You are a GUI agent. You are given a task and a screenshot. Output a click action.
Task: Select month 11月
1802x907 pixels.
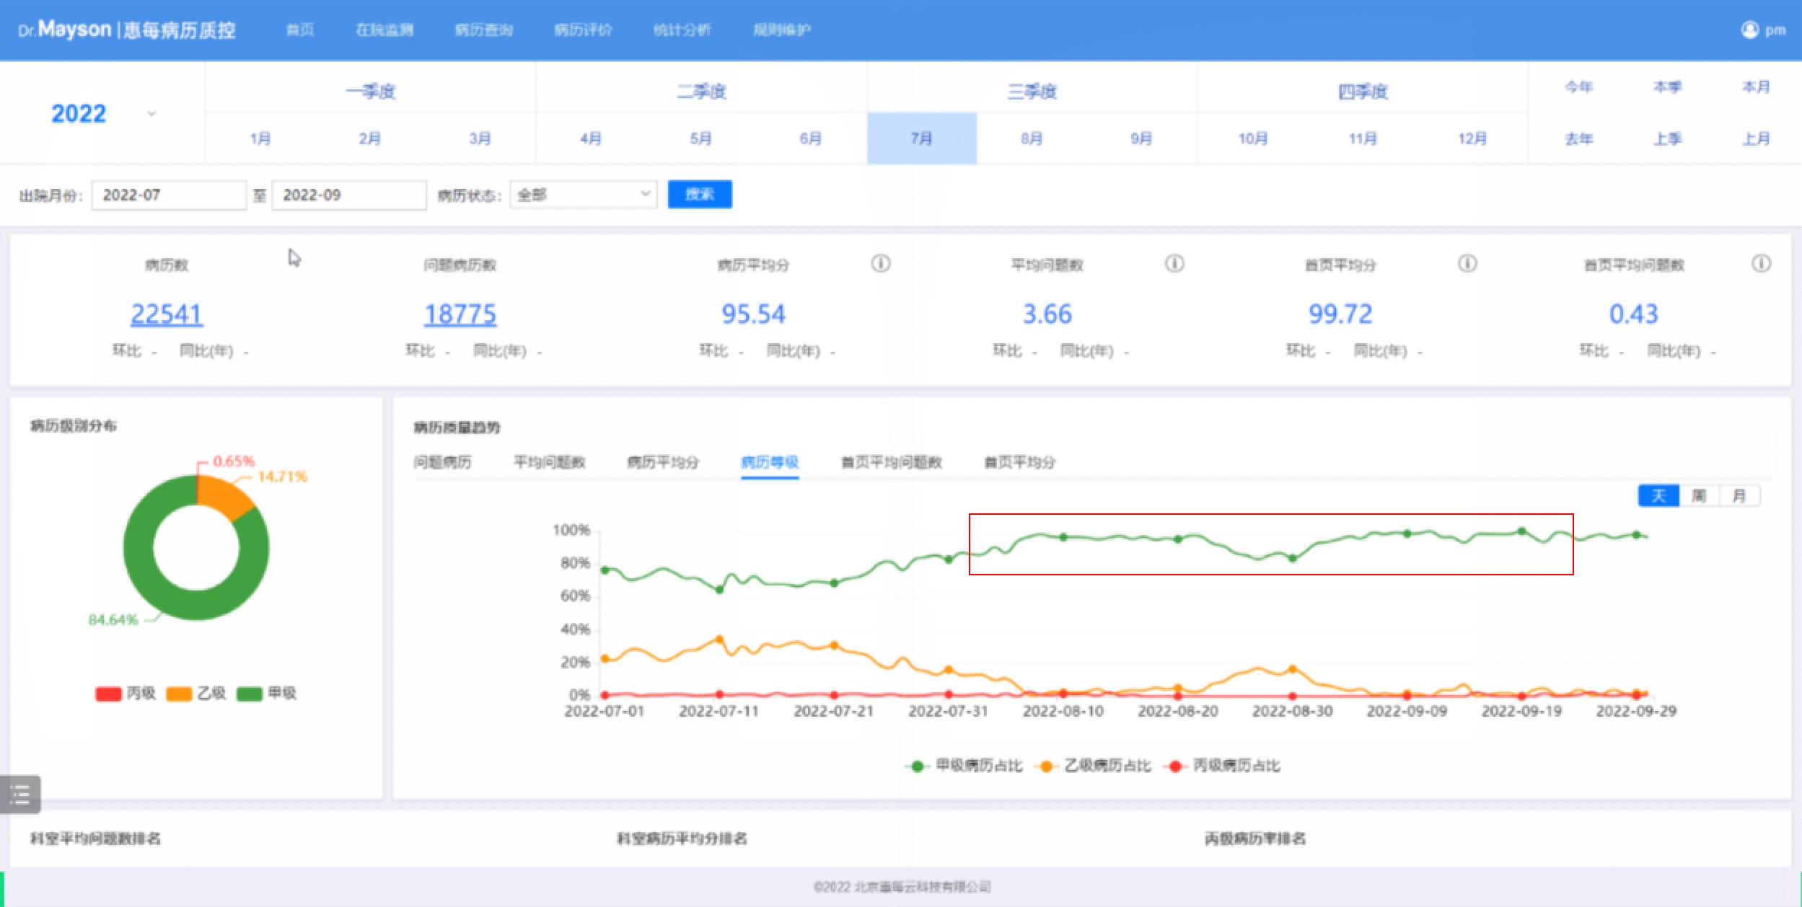(1363, 138)
